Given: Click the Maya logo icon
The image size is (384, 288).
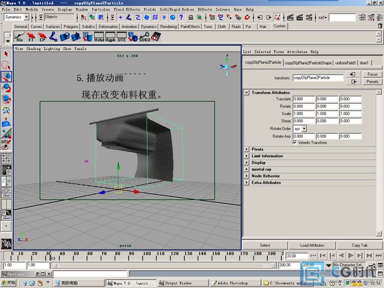Looking at the screenshot, I should (x=6, y=244).
